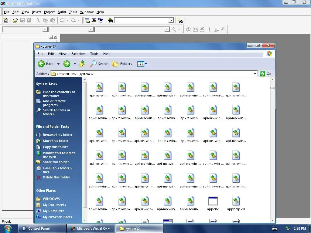The image size is (311, 233).
Task: Open the Tools menu in system32 window
Action: (x=94, y=54)
